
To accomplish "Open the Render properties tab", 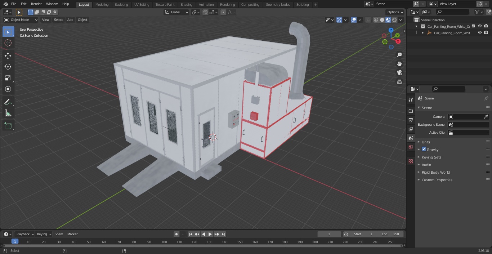I will [x=411, y=111].
